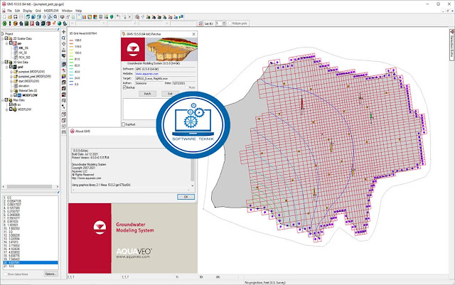Click the blue flag icon in top toolbar
The image size is (455, 285).
[x=181, y=17]
